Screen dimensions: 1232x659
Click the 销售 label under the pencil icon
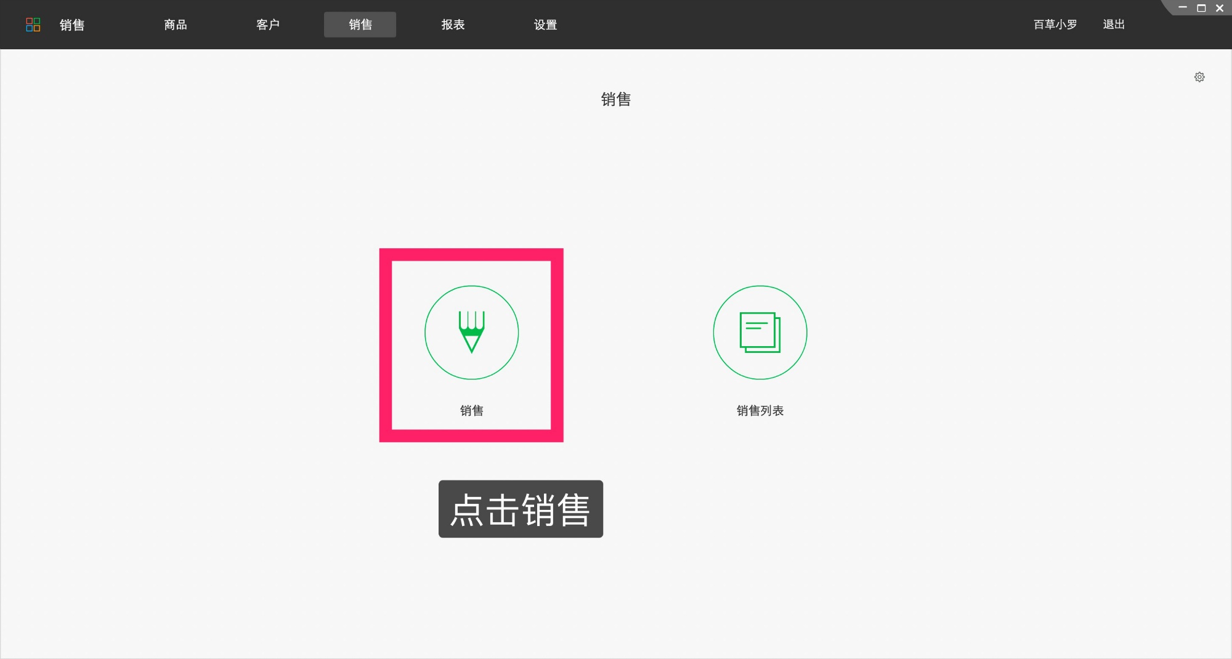click(471, 411)
